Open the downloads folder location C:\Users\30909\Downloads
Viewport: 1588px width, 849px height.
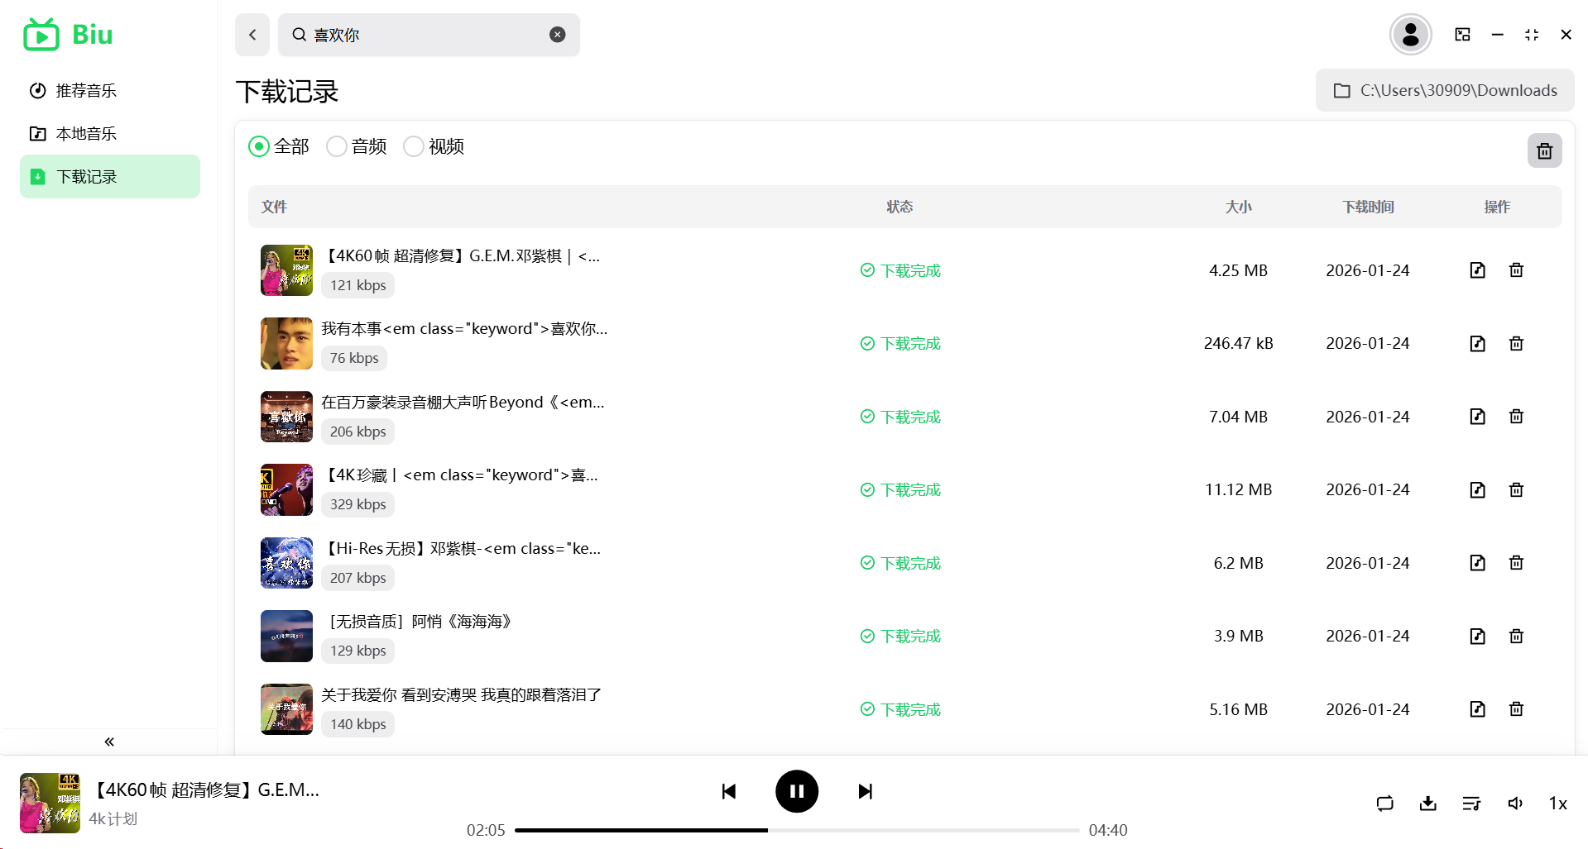pyautogui.click(x=1443, y=90)
